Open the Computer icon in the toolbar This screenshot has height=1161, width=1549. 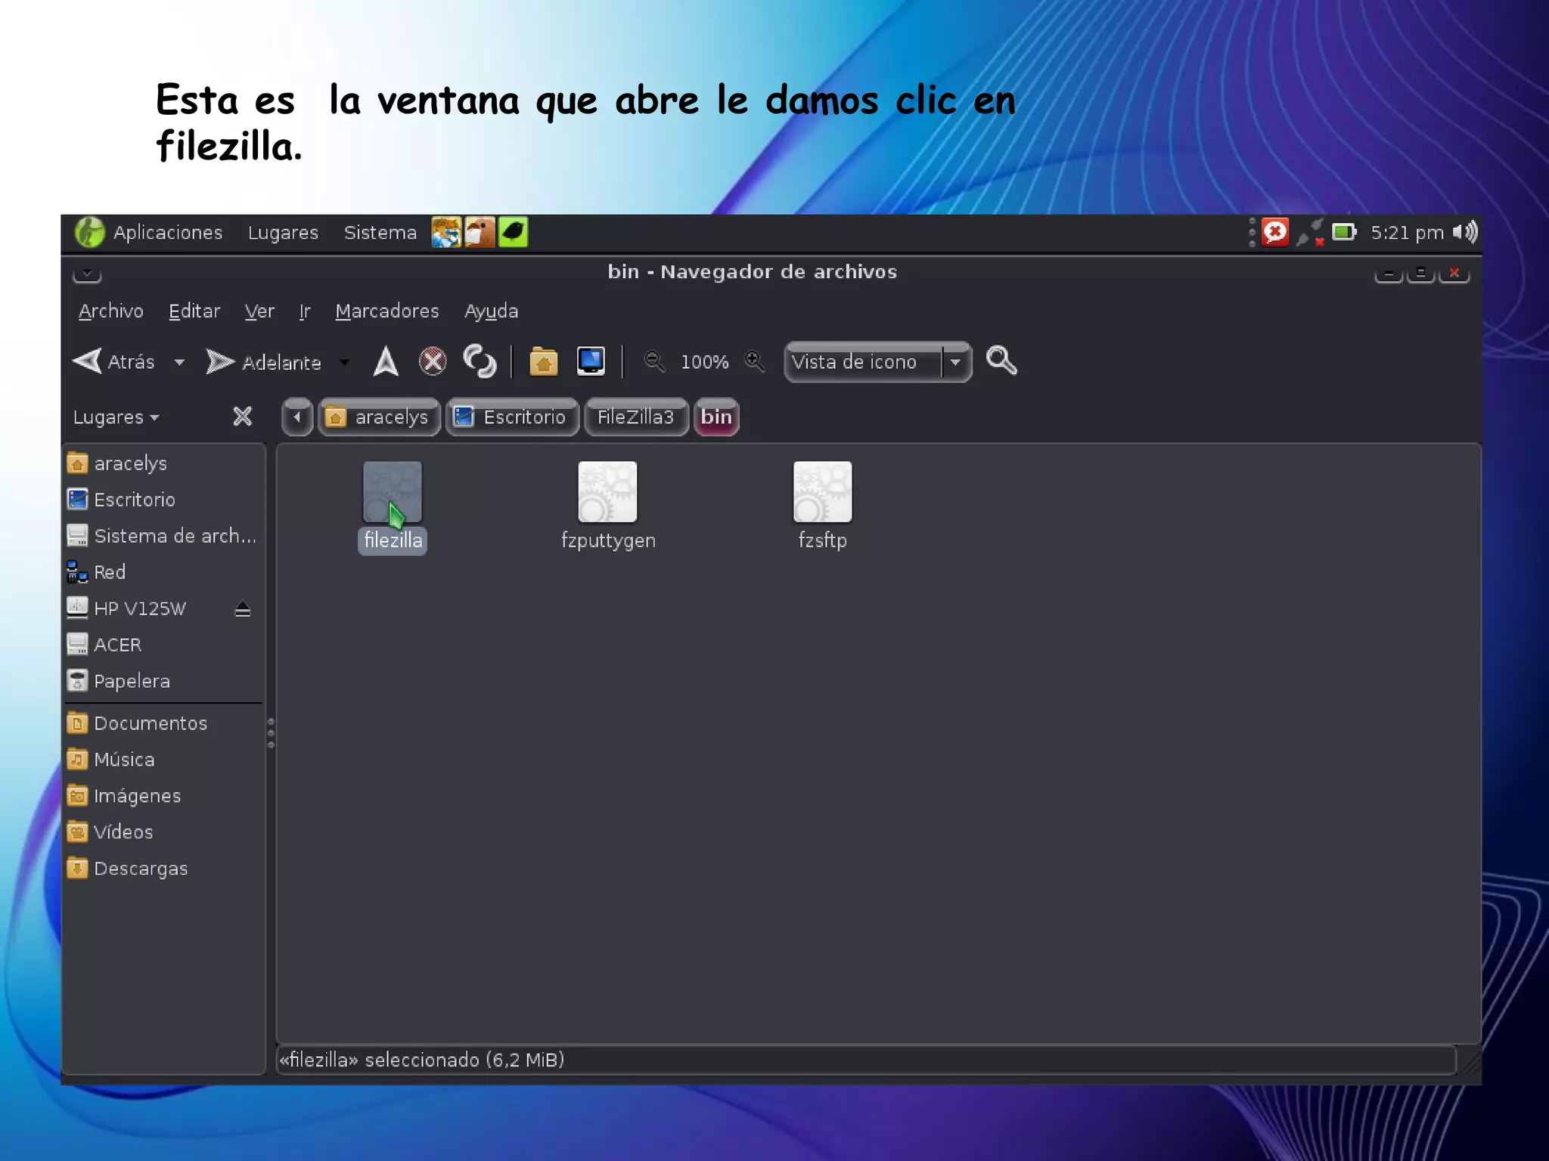[591, 361]
